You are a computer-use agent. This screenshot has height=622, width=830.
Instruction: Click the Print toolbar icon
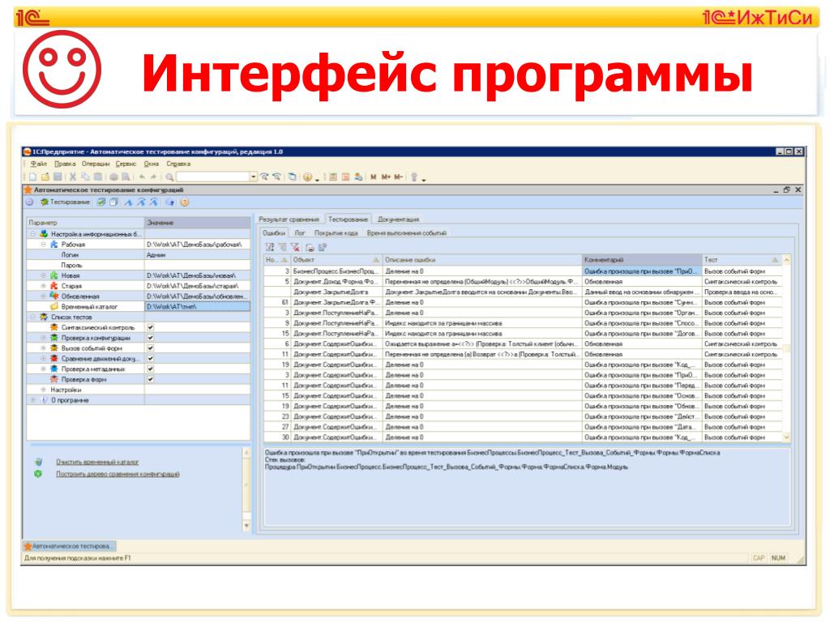tap(113, 177)
